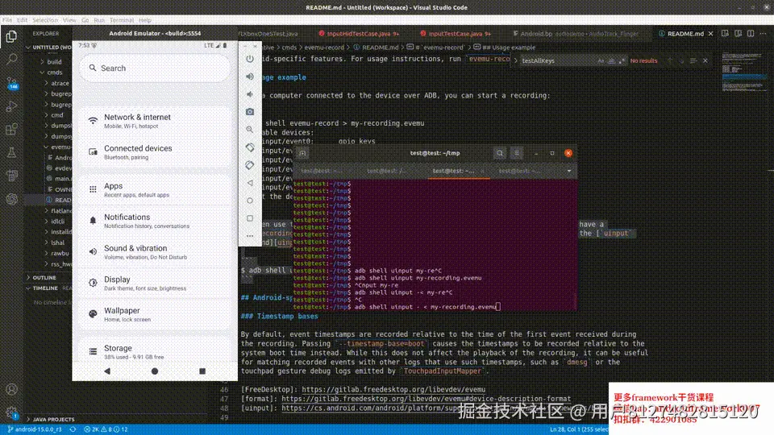Click the find widget testAllKeys input
This screenshot has width=774, height=435.
click(557, 60)
